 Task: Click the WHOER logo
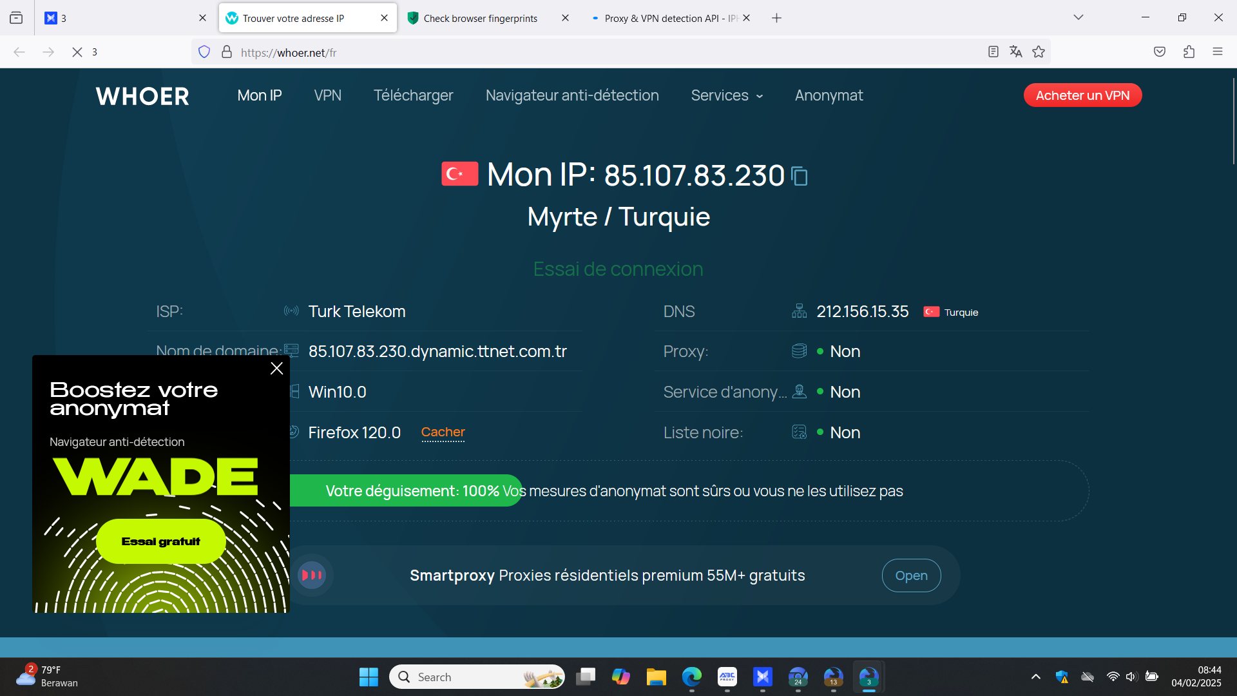pyautogui.click(x=142, y=96)
